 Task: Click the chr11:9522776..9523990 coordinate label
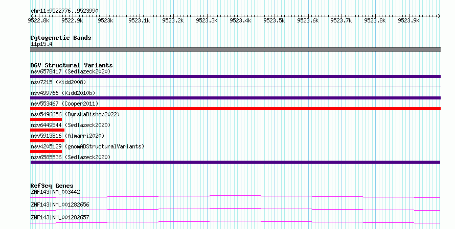(x=64, y=11)
